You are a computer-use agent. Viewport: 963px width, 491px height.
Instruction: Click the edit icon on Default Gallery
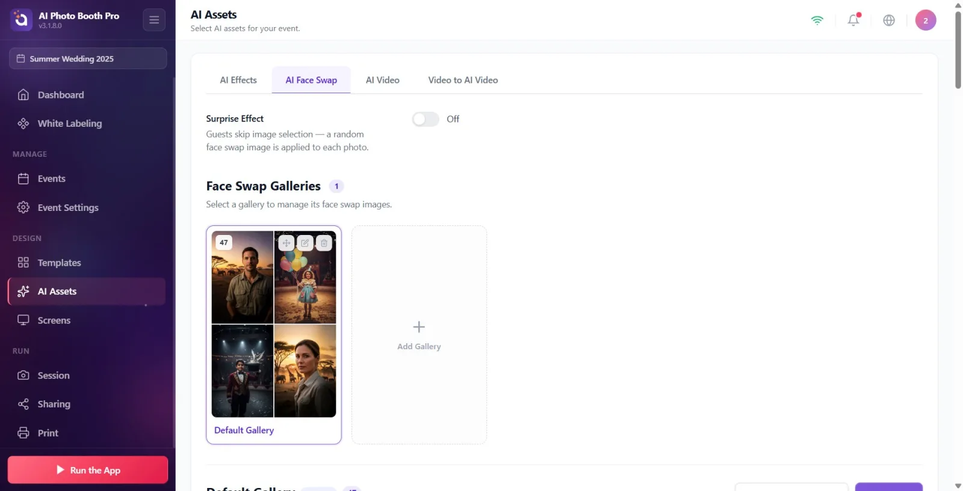point(305,243)
